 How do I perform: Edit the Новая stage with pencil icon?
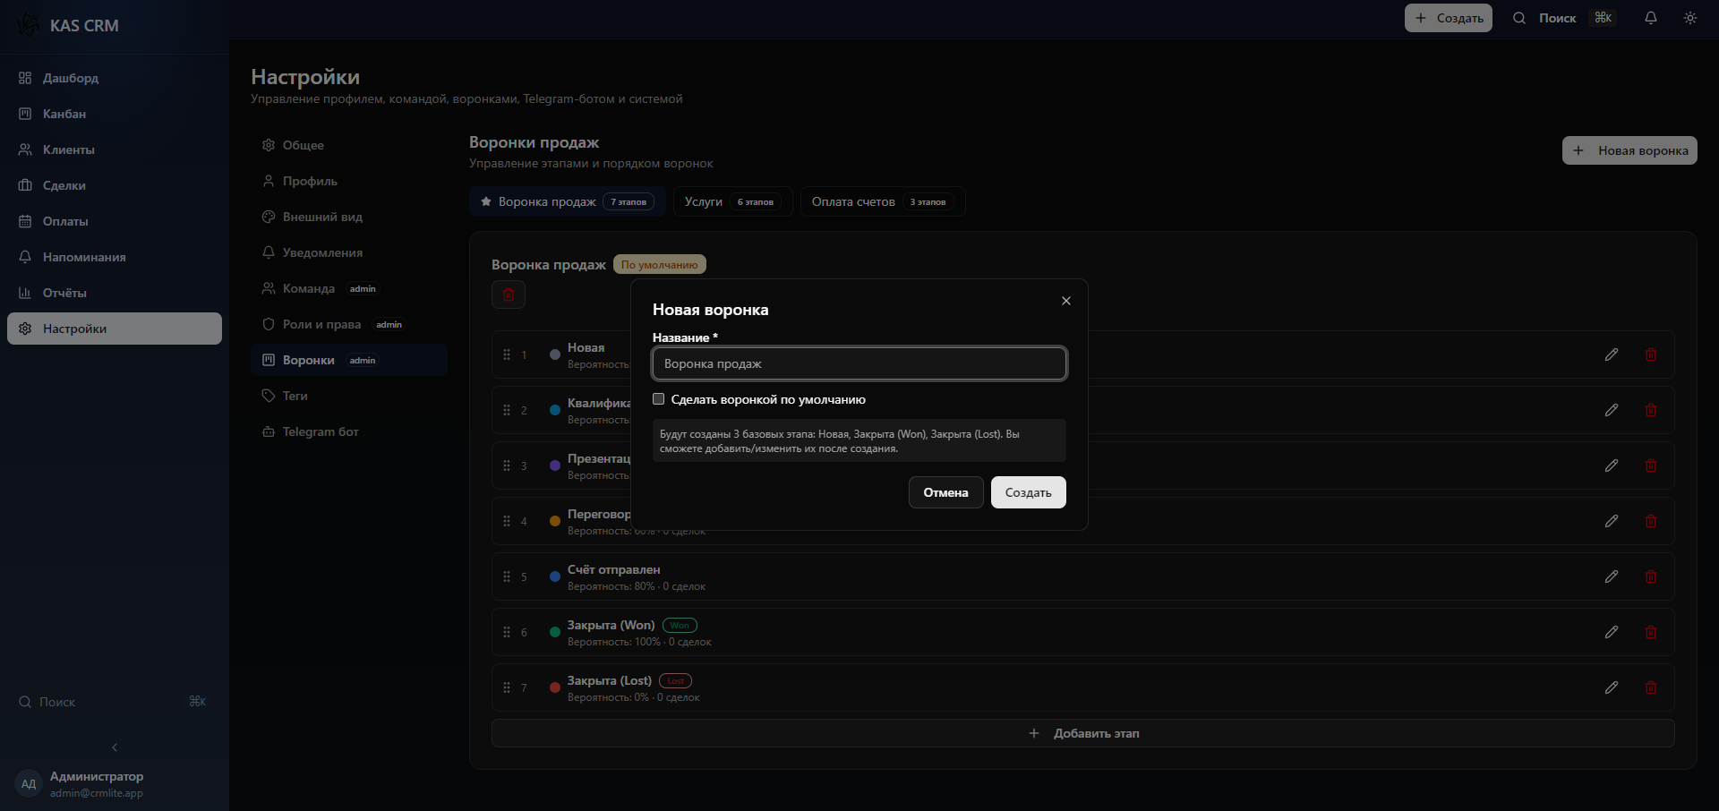coord(1612,354)
